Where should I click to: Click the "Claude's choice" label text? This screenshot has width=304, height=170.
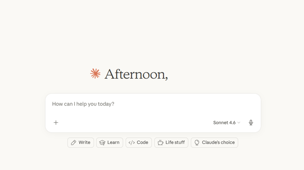[218, 143]
